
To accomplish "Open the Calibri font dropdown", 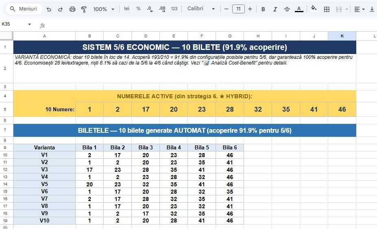I will point(201,9).
